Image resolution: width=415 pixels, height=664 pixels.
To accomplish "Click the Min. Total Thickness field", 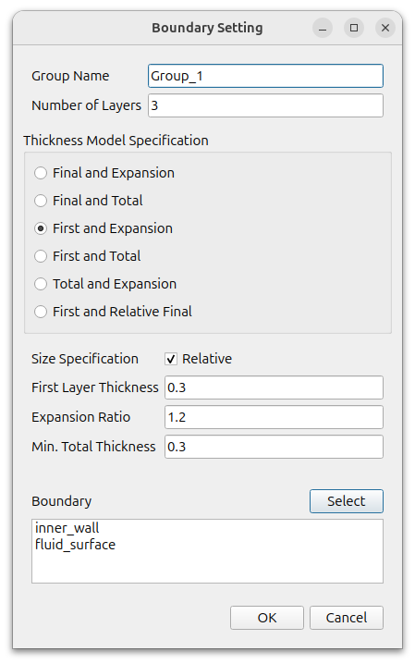I will 274,447.
